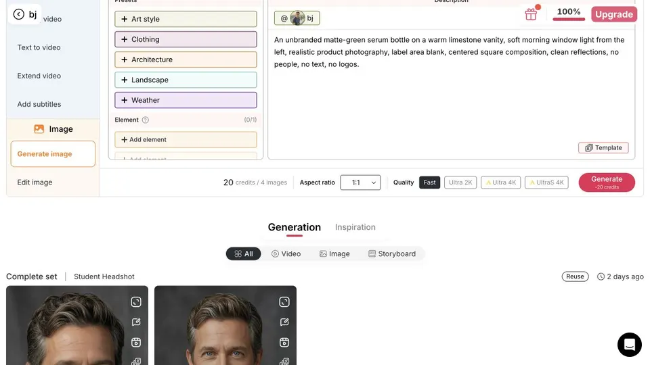Image resolution: width=650 pixels, height=365 pixels.
Task: Select Ultra 2K quality option
Action: pos(460,182)
